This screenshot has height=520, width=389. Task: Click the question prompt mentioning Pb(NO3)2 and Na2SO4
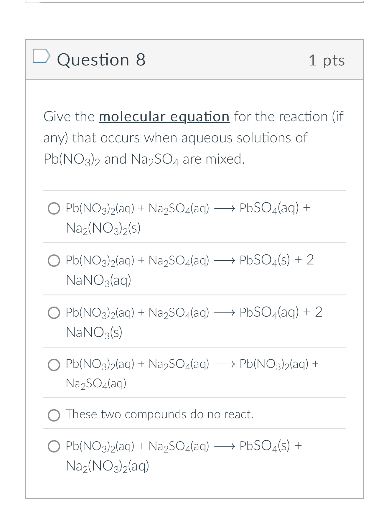(x=194, y=138)
